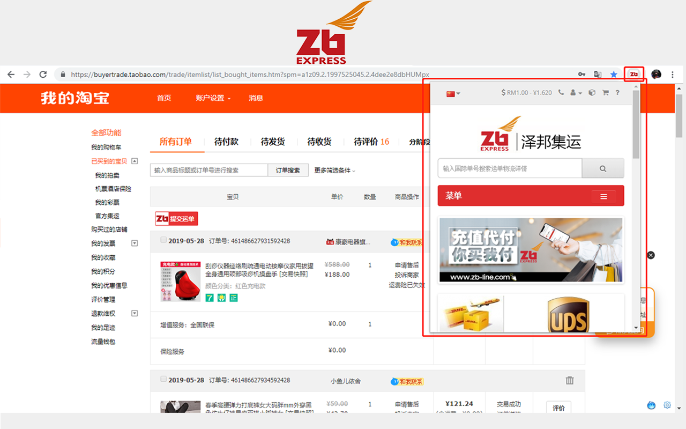Click the tracking number input in the ZB popup

[x=510, y=168]
